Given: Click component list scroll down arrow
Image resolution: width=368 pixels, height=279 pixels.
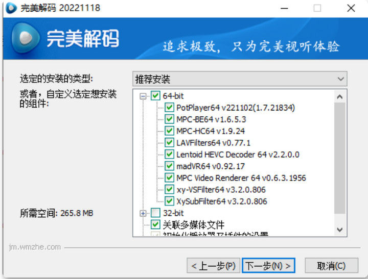Looking at the screenshot, I should point(339,230).
